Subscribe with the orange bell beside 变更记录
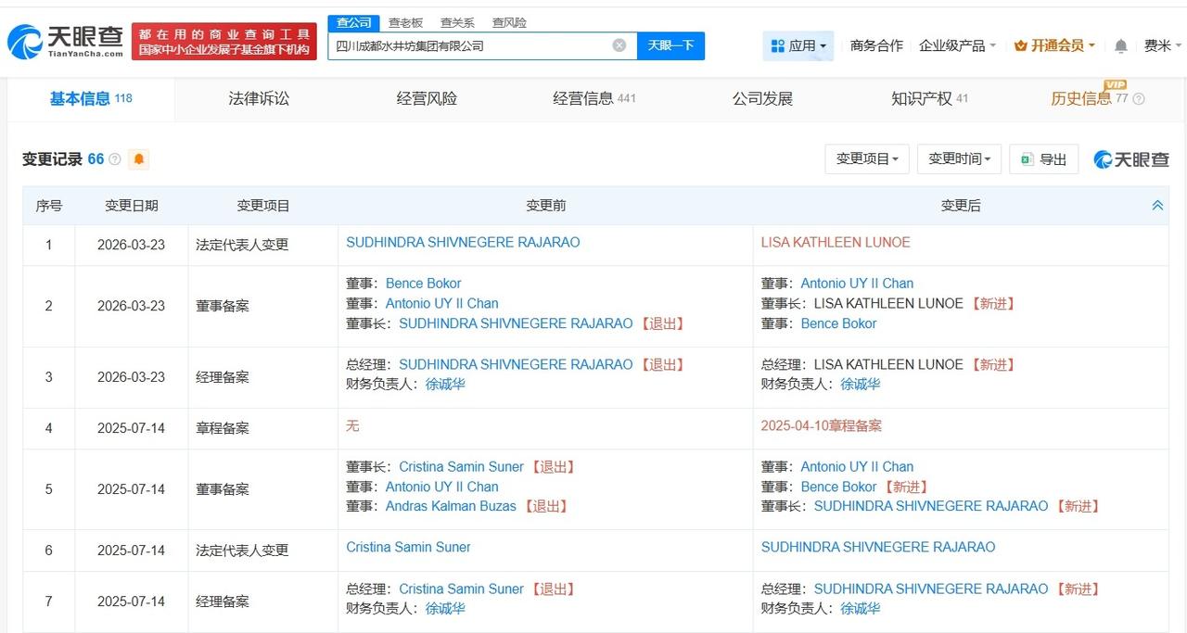The width and height of the screenshot is (1187, 633). [x=139, y=159]
